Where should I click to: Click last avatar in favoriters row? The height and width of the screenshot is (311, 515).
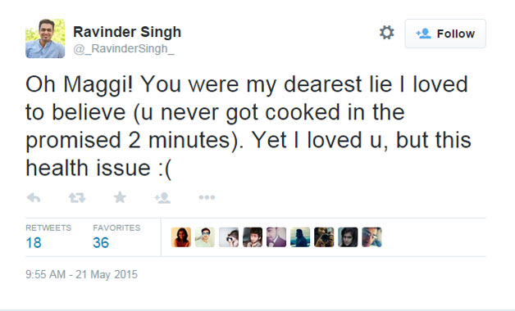tap(371, 237)
